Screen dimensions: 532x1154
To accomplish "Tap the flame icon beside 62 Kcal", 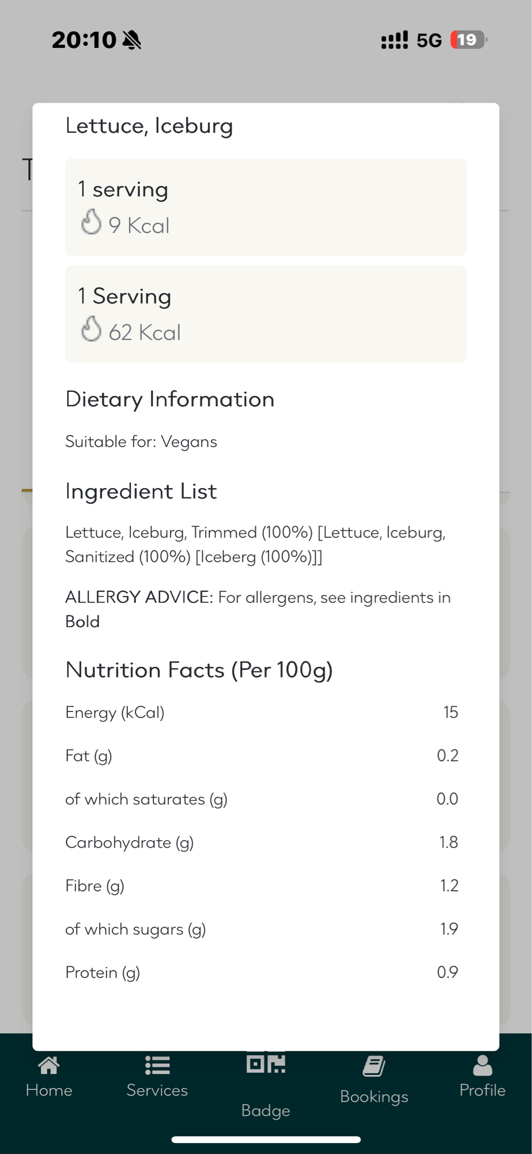I will pos(91,329).
